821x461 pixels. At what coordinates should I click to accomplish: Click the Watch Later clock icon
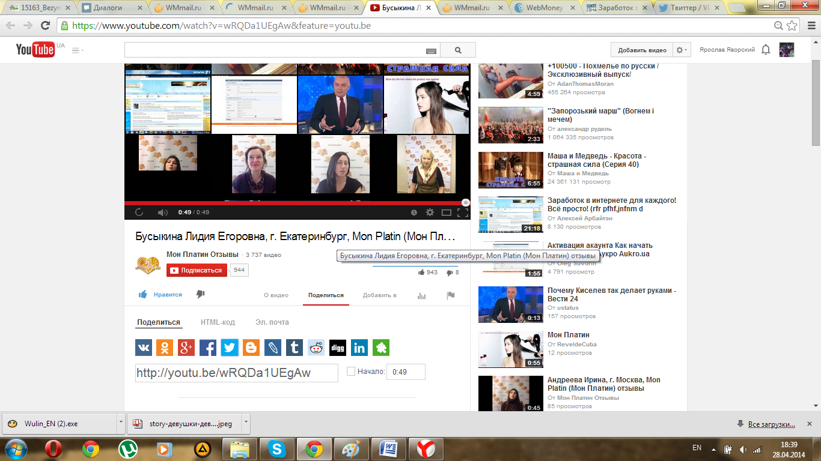(x=414, y=212)
